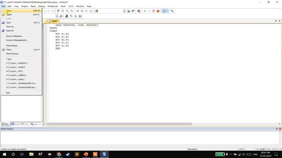
Task: Click Manage Run-Time Environment icon
Action: pyautogui.click(x=75, y=16)
